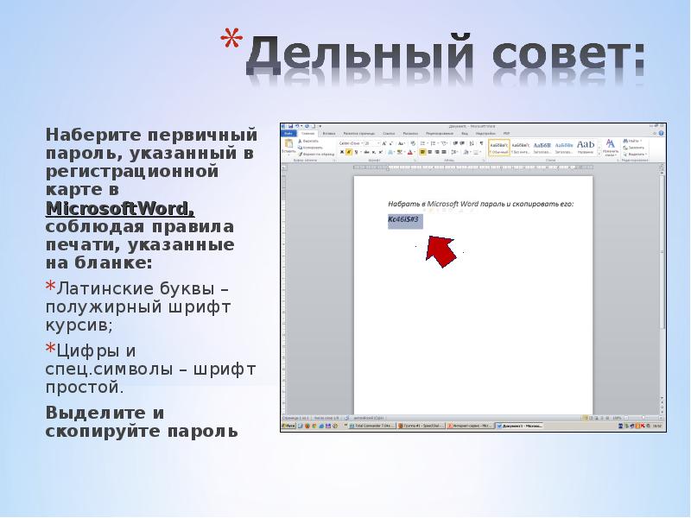This screenshot has height=518, width=691.
Task: Click the Grow Font icon
Action: click(384, 143)
